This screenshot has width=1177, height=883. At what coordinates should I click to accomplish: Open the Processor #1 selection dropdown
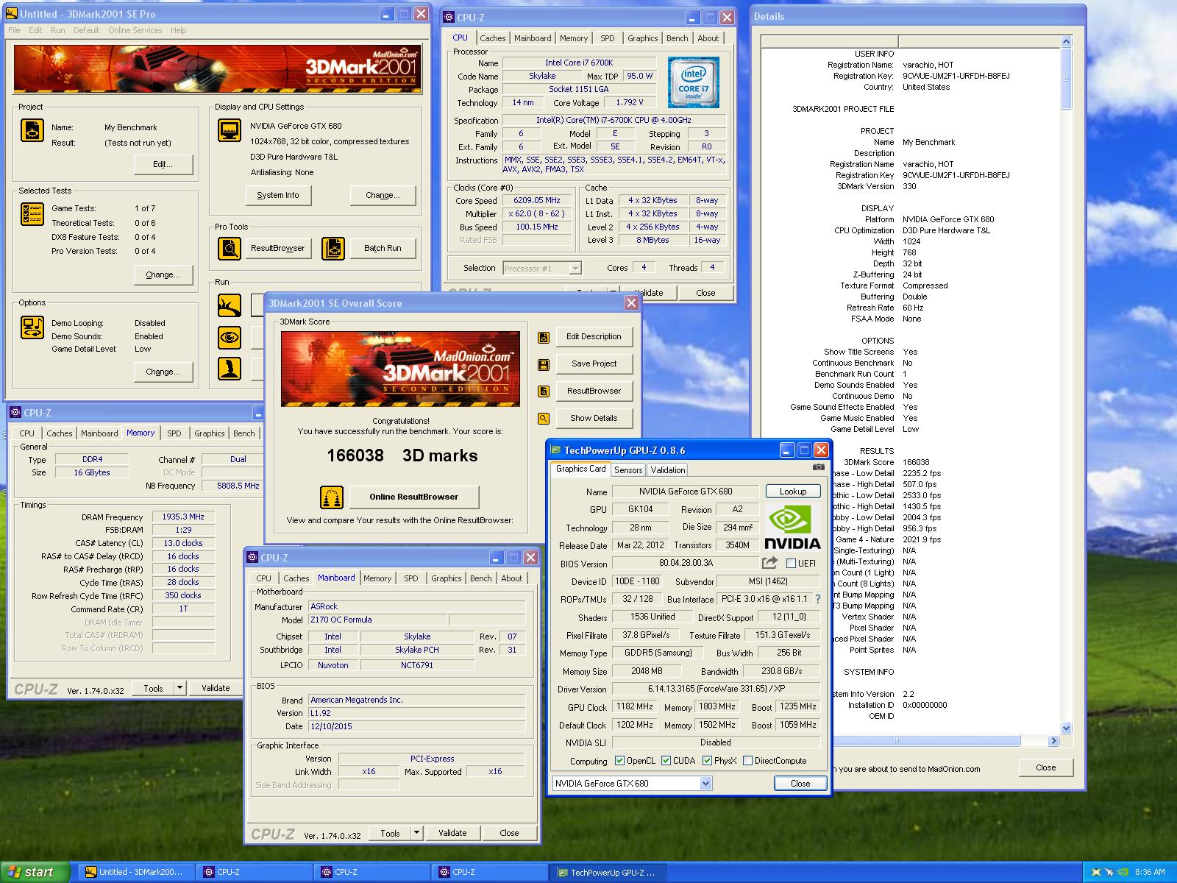(575, 269)
